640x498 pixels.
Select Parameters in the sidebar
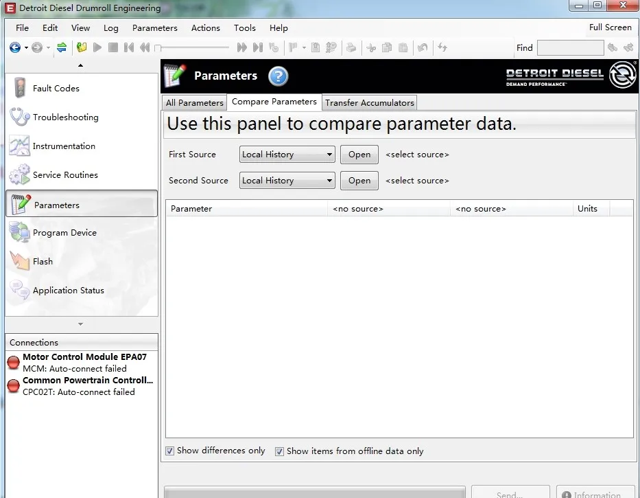(x=82, y=203)
